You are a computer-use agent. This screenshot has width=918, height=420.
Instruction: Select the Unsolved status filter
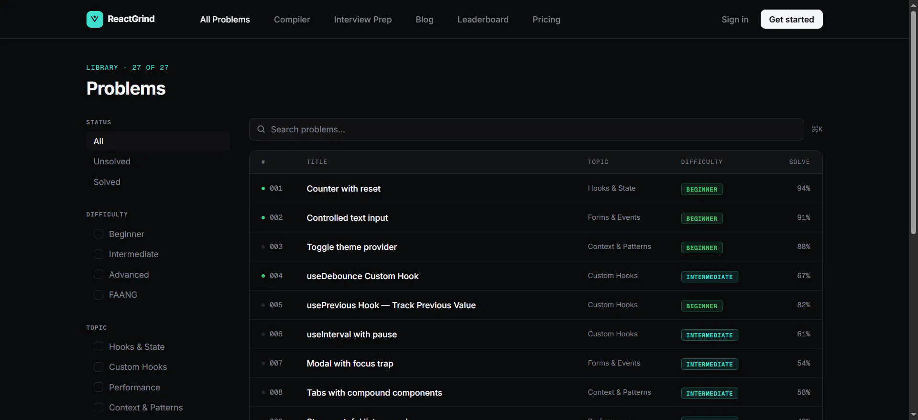[158, 162]
